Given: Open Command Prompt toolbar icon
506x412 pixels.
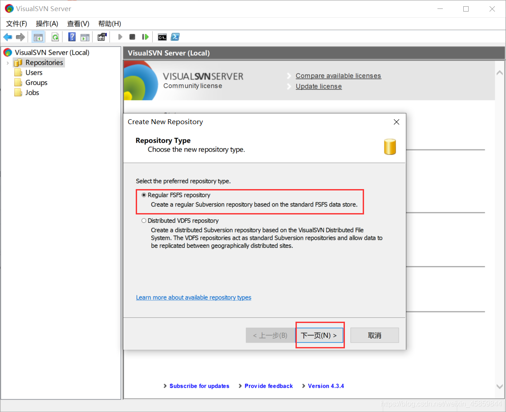Looking at the screenshot, I should 162,37.
